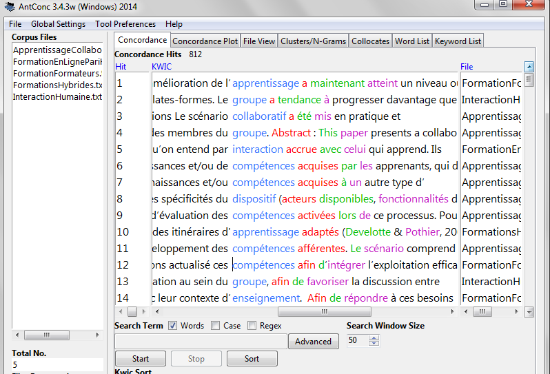Click the Stop button
The height and width of the screenshot is (374, 550).
coord(196,359)
